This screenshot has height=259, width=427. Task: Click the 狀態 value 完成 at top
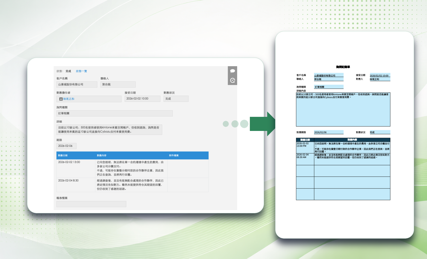coord(68,71)
